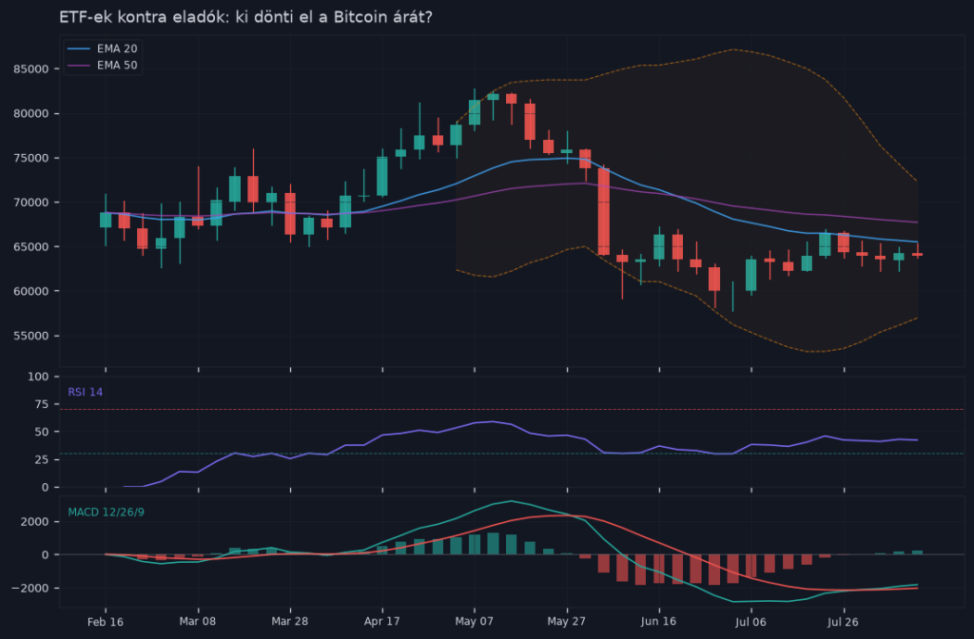Image resolution: width=974 pixels, height=639 pixels.
Task: Click the 60000 price axis label
Action: point(31,291)
